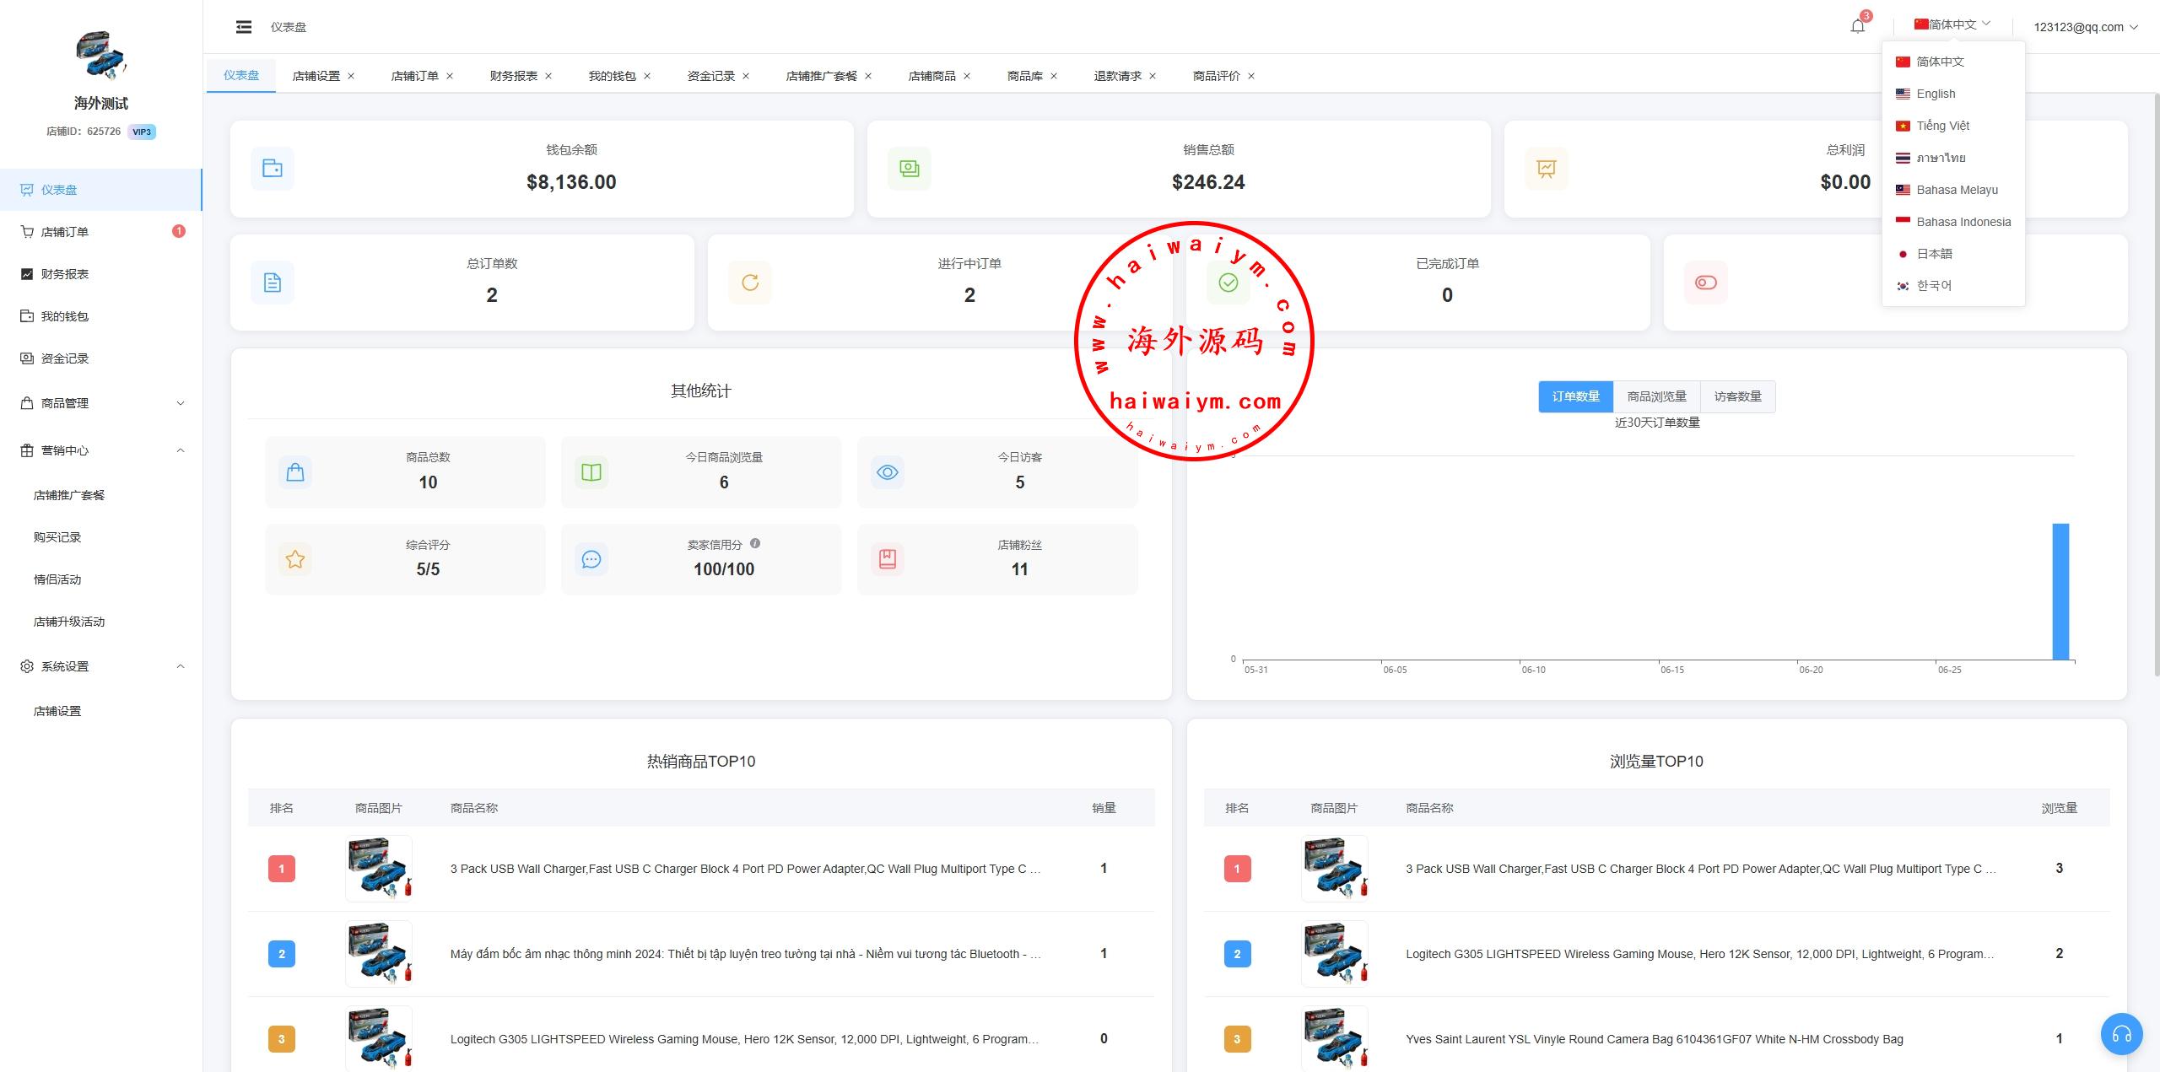Click the overall rating star icon
The image size is (2160, 1072).
coord(295,559)
